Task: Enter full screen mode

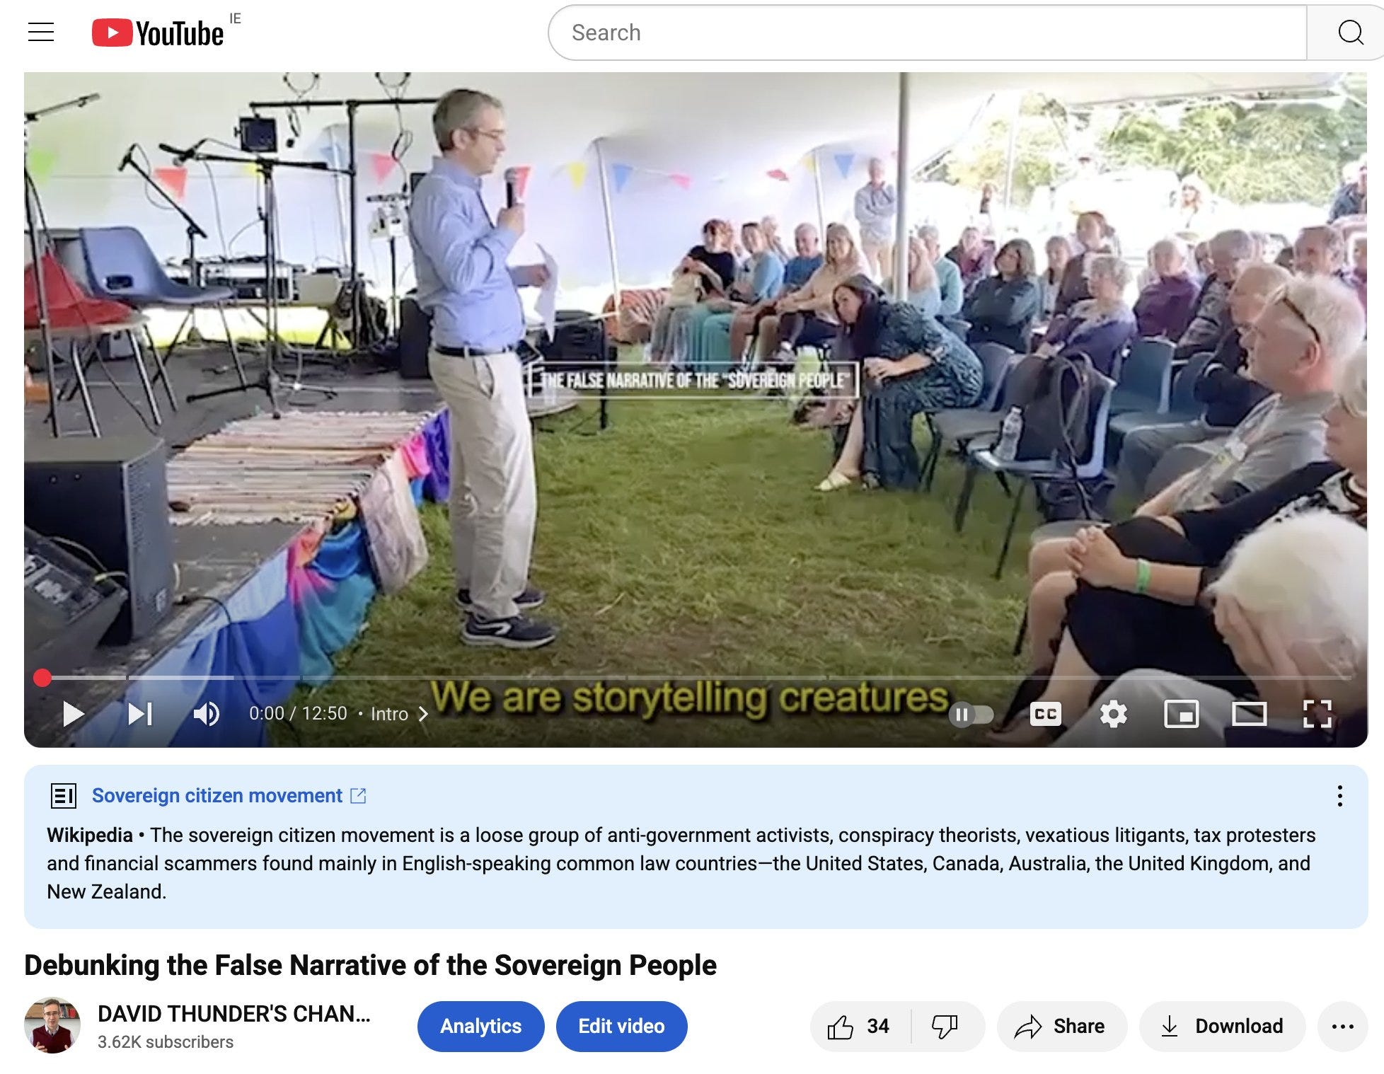Action: (1317, 714)
